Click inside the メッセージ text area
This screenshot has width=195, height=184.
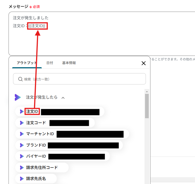click(102, 34)
